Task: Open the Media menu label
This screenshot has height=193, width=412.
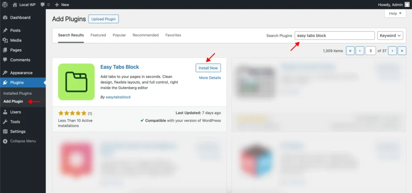Action: (16, 40)
